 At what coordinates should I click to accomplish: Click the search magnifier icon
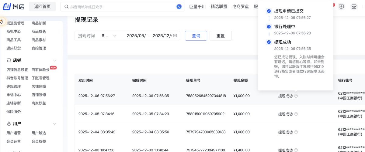(66, 7)
